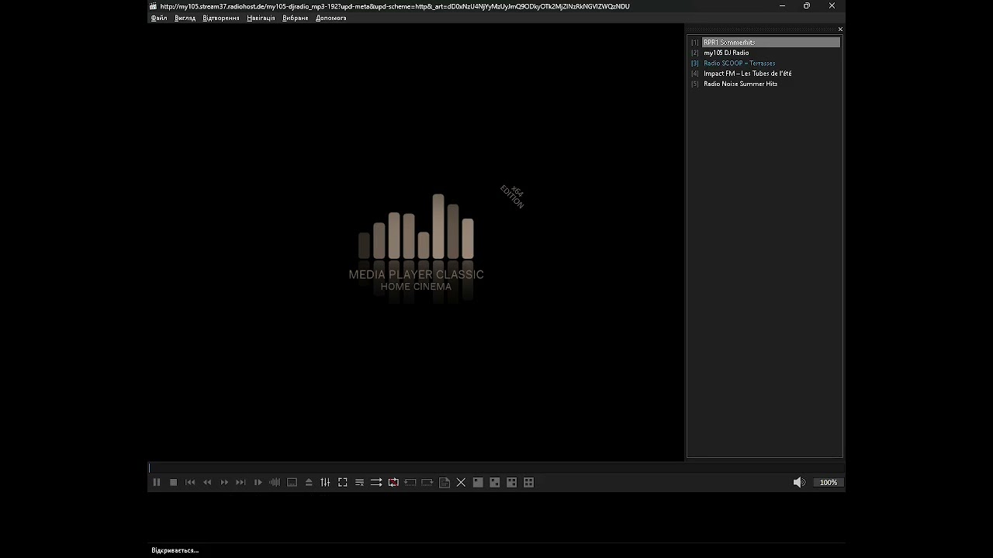993x558 pixels.
Task: Open the Навігація menu
Action: click(261, 18)
